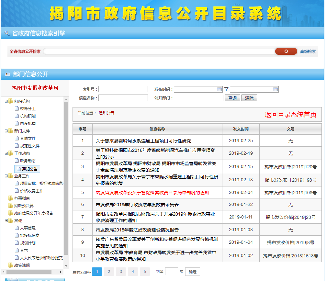Open calendar picker for start publish date
Viewport: 326px width, 281px height.
[x=219, y=89]
